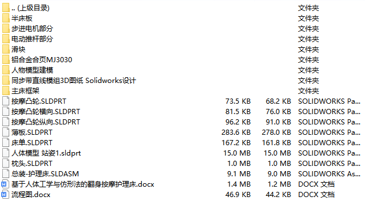Select file 床单.SLDPRT
365x208 pixels.
pyautogui.click(x=32, y=143)
